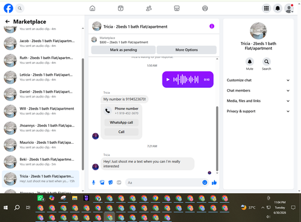The height and width of the screenshot is (222, 301).
Task: Mute the conversation with bell icon
Action: click(250, 62)
